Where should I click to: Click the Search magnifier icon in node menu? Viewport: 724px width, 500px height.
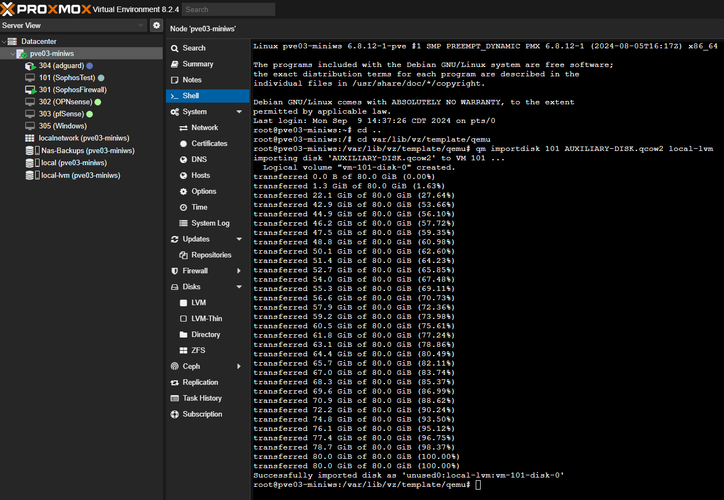coord(175,48)
